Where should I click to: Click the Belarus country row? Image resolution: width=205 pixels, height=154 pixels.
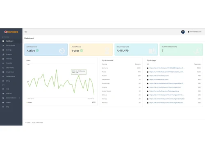121,95
